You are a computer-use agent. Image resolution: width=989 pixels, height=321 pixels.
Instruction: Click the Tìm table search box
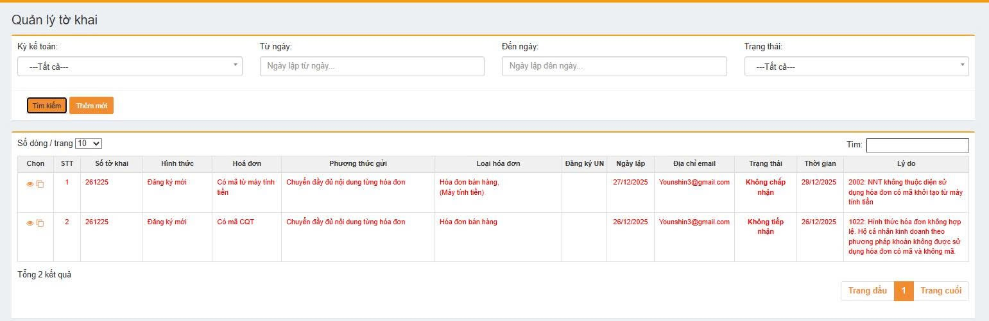(x=917, y=145)
